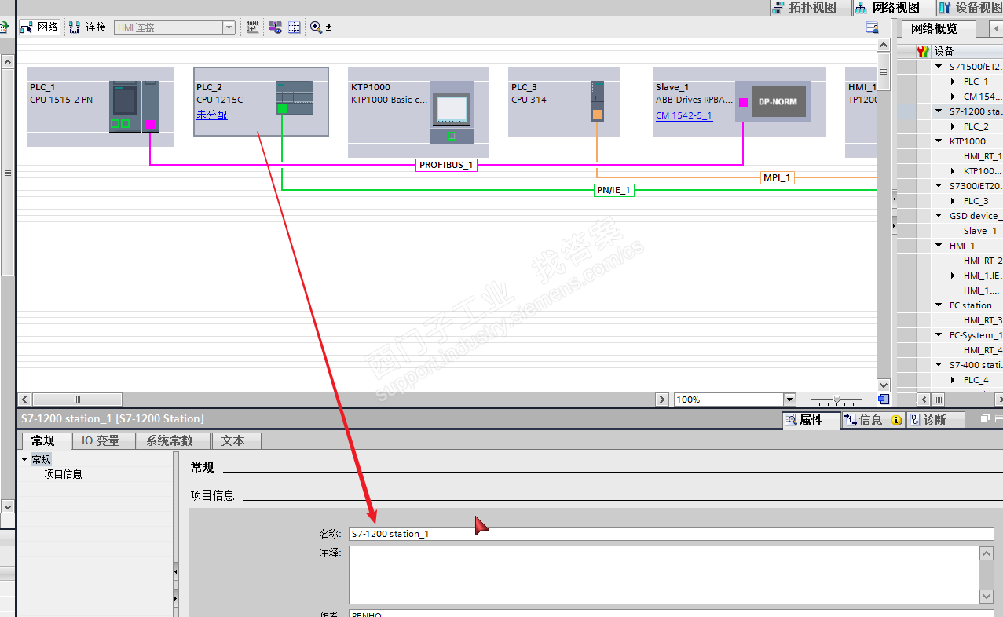The image size is (1003, 617).
Task: Select the 系统常数 inspector tab
Action: [x=174, y=440]
